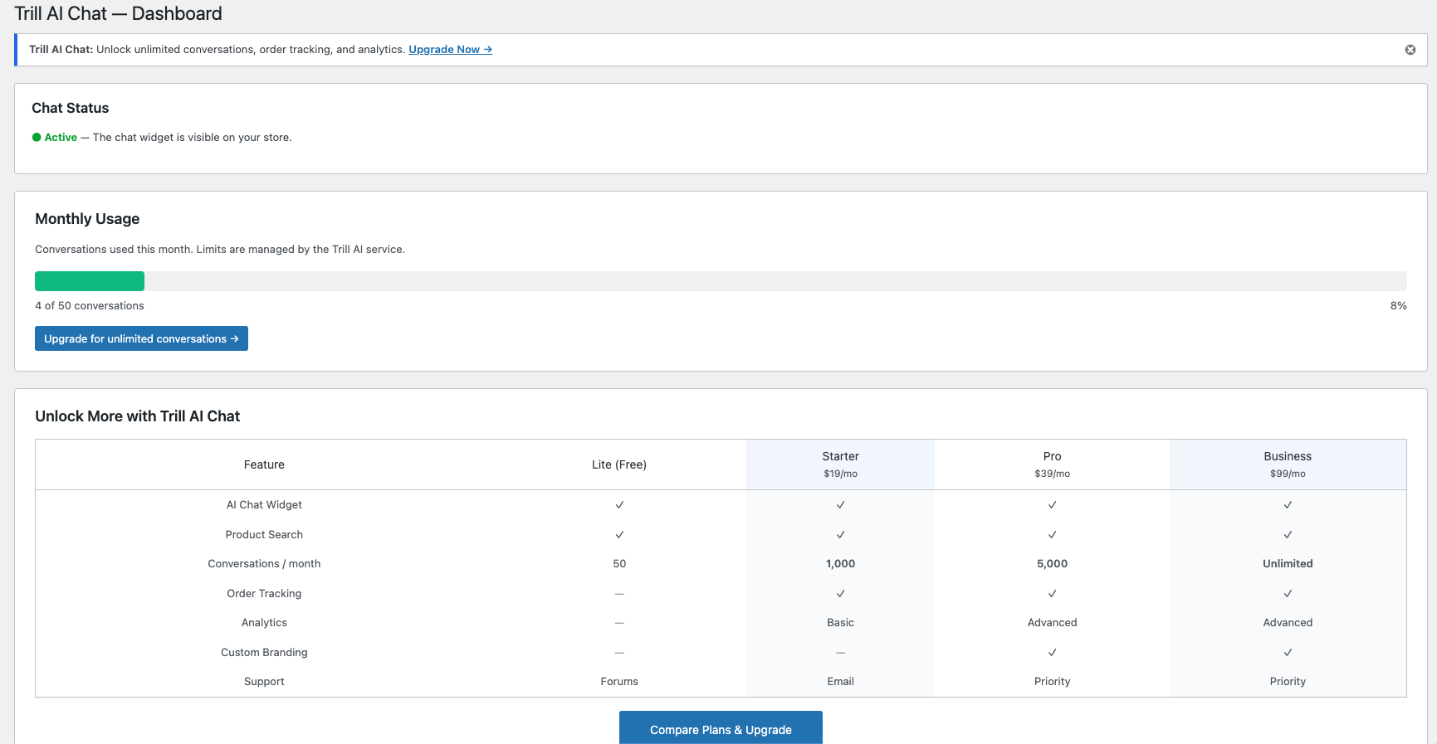The image size is (1437, 744).
Task: Click the green Active status indicator dot
Action: pyautogui.click(x=37, y=138)
